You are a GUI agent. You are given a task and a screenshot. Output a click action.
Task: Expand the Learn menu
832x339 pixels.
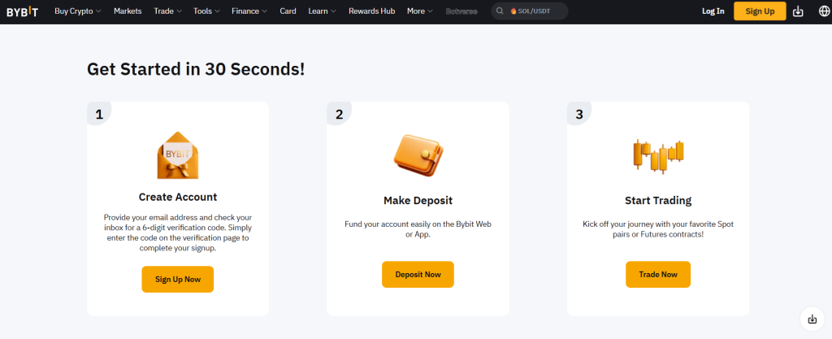(x=322, y=11)
